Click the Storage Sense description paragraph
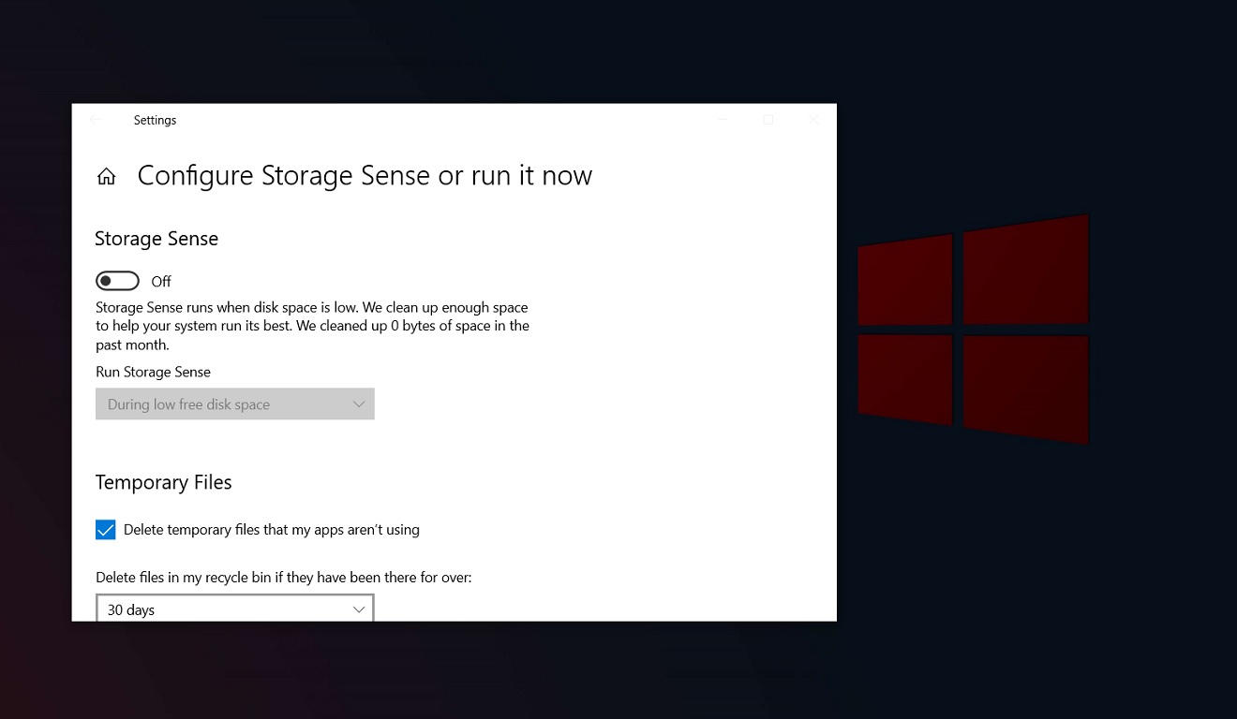The width and height of the screenshot is (1237, 719). click(313, 326)
